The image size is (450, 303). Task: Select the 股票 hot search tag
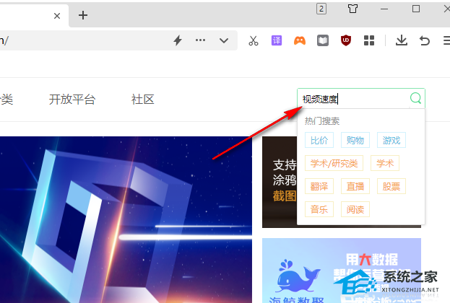[x=391, y=186]
